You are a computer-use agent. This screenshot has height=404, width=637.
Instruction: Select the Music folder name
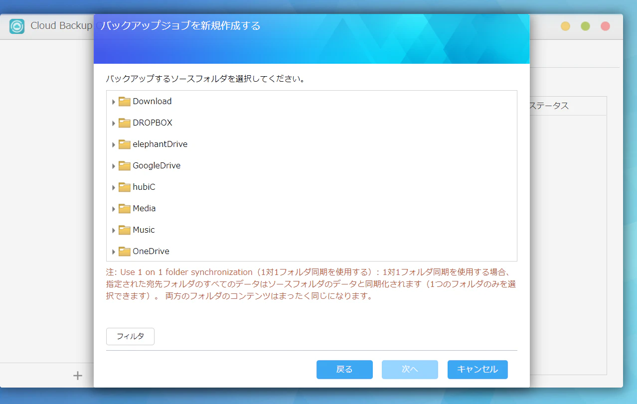[144, 230]
